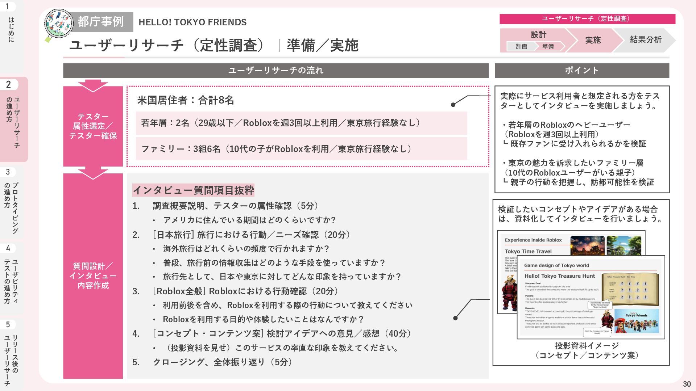Select the 計画 sub-step chip
The width and height of the screenshot is (696, 391).
(x=522, y=46)
